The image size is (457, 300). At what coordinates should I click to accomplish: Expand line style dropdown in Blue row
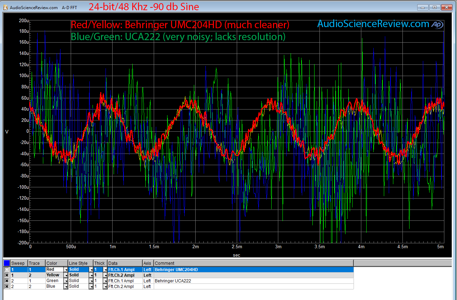pyautogui.click(x=91, y=286)
